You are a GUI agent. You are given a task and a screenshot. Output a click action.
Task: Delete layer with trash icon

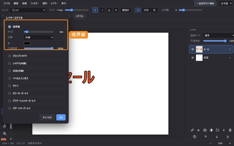point(230,130)
